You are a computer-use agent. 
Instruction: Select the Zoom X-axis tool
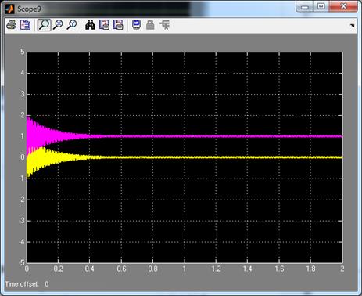point(58,25)
